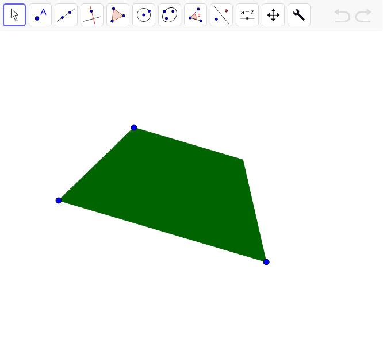Choose the Ellipse conic tool

click(170, 15)
